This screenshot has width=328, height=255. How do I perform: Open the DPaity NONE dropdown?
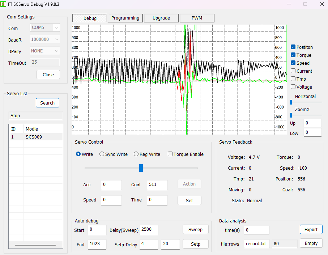44,51
